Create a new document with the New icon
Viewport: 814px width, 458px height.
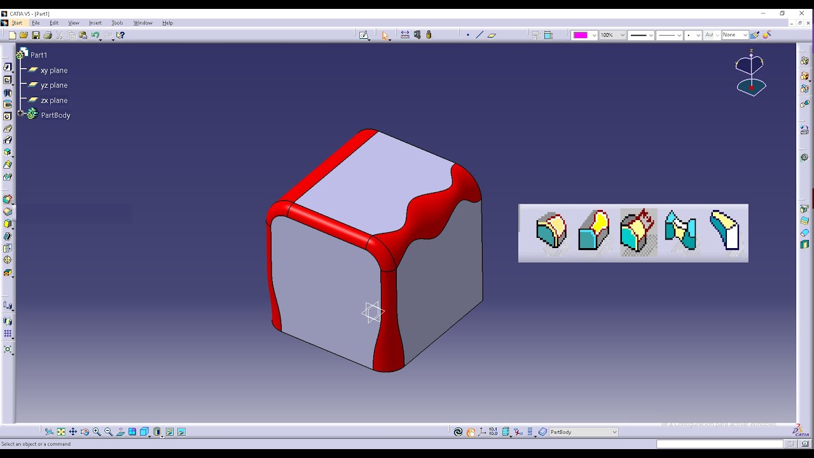point(12,36)
